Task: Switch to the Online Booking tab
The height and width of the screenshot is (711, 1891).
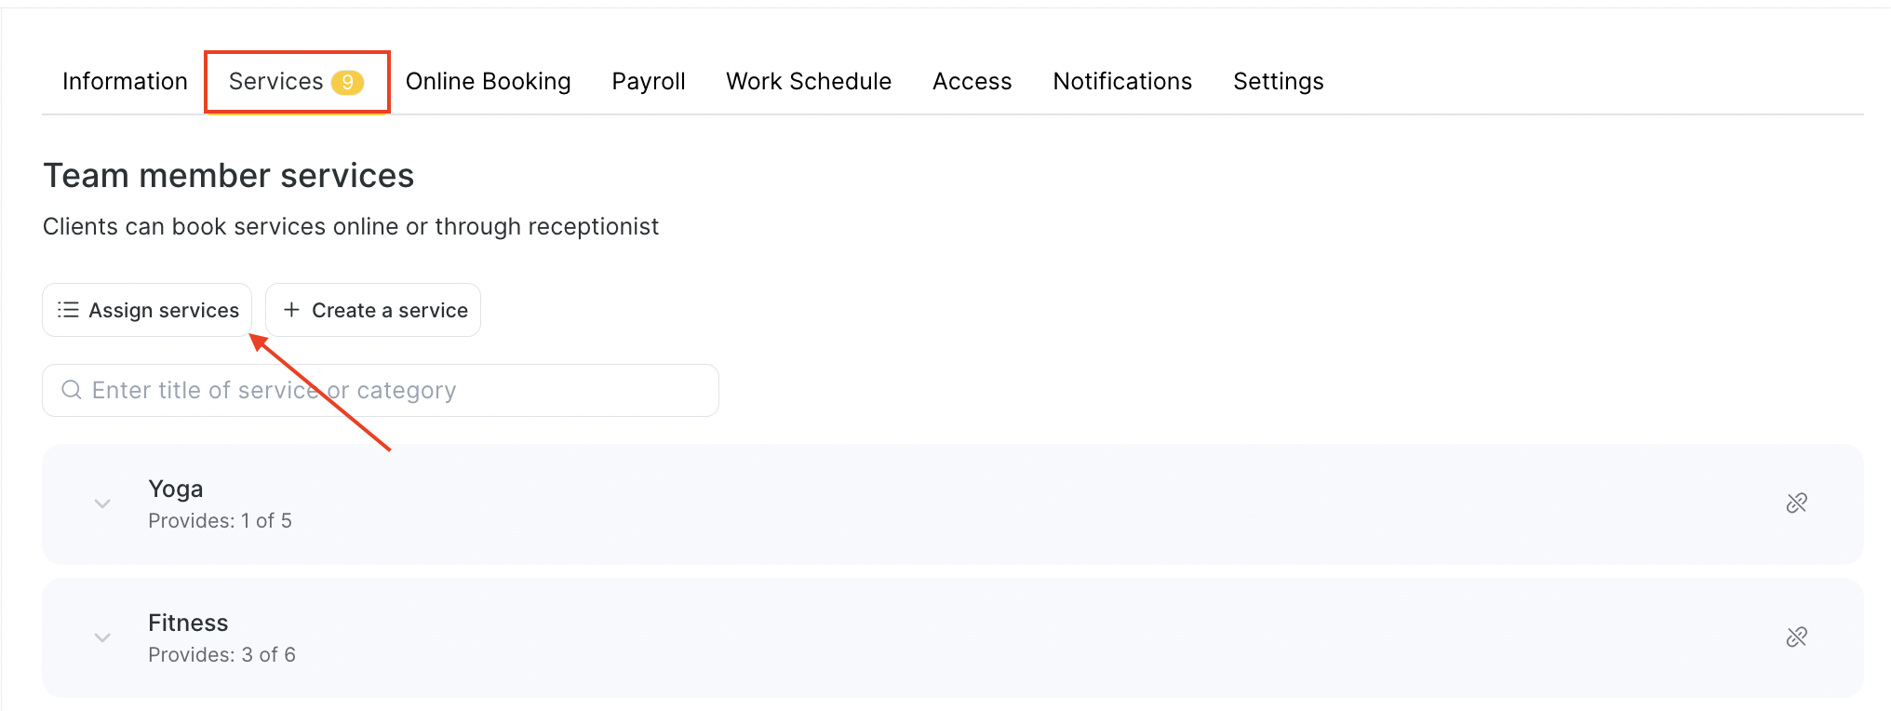Action: click(x=488, y=82)
